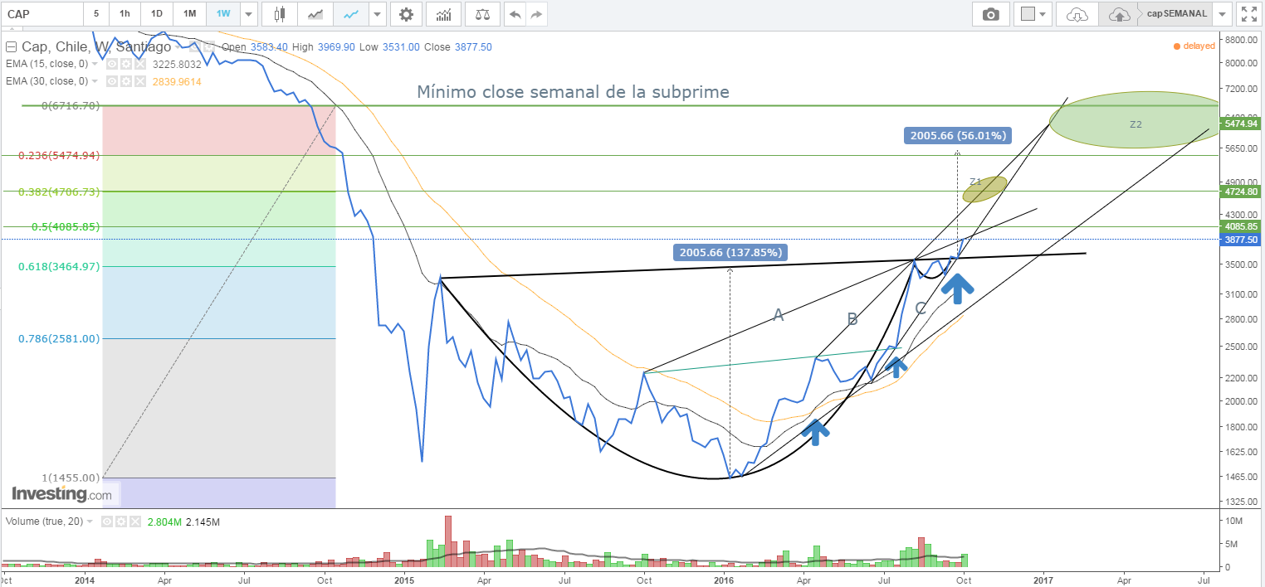Open settings for EMA 30 indicator

coord(126,81)
